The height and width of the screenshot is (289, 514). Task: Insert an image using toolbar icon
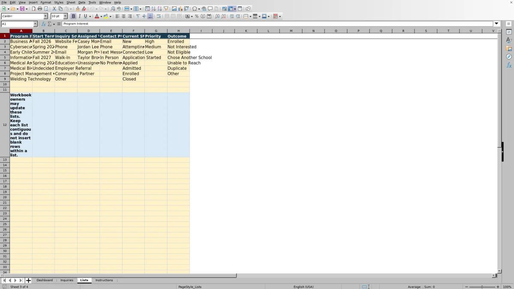point(174,9)
